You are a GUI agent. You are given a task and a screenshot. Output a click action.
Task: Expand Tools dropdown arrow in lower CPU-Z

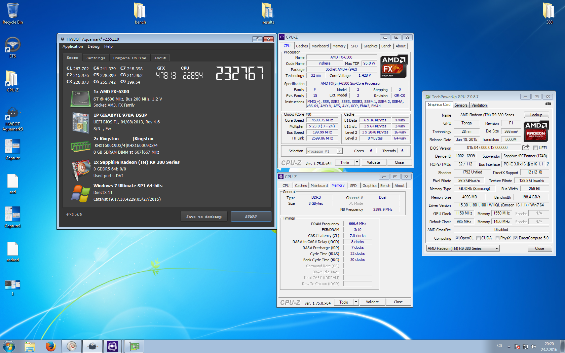click(356, 302)
